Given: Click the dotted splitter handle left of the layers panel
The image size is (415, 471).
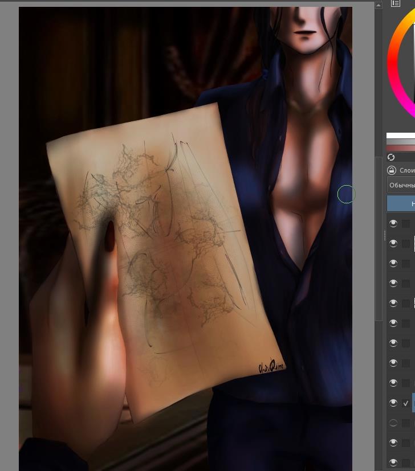Looking at the screenshot, I should [x=385, y=235].
